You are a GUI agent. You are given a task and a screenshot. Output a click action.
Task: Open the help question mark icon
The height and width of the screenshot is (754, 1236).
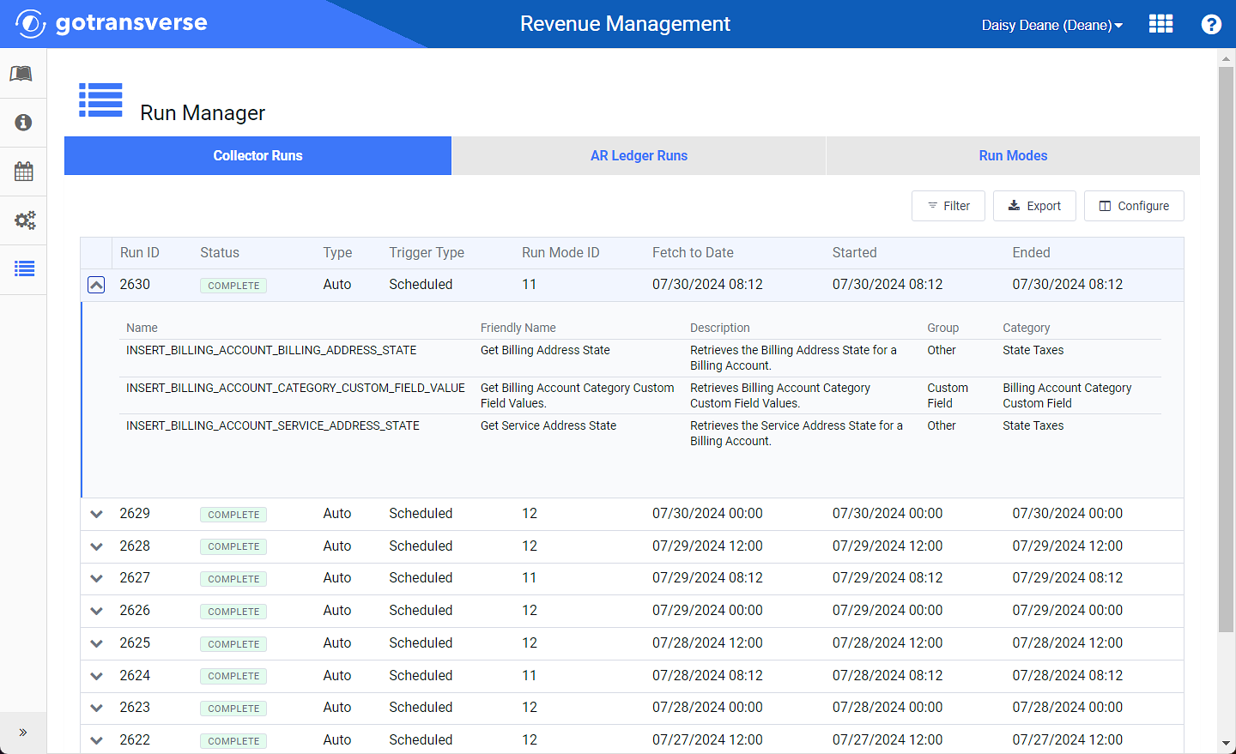click(1211, 24)
